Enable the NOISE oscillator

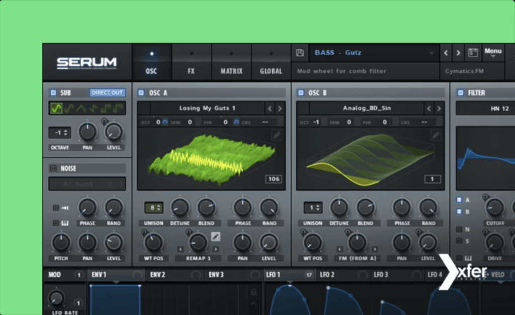53,168
